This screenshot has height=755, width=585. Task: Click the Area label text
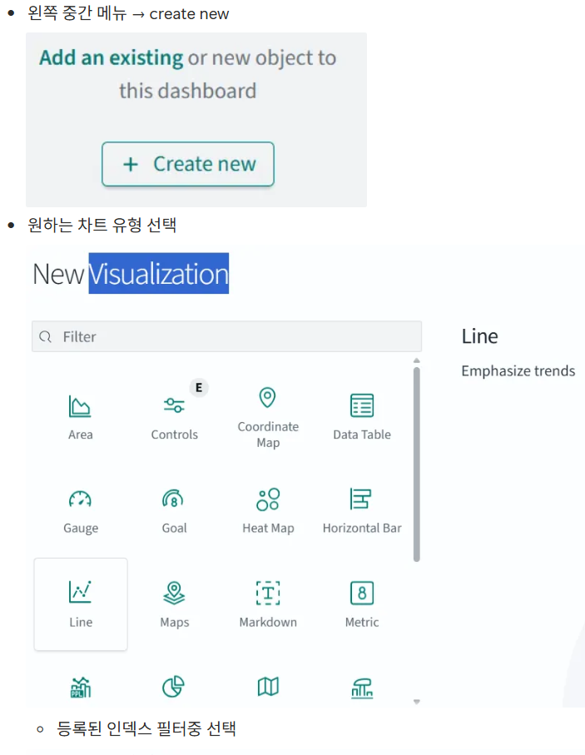[81, 435]
